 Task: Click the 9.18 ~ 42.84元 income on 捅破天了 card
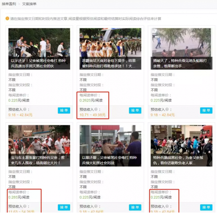pos(163,115)
